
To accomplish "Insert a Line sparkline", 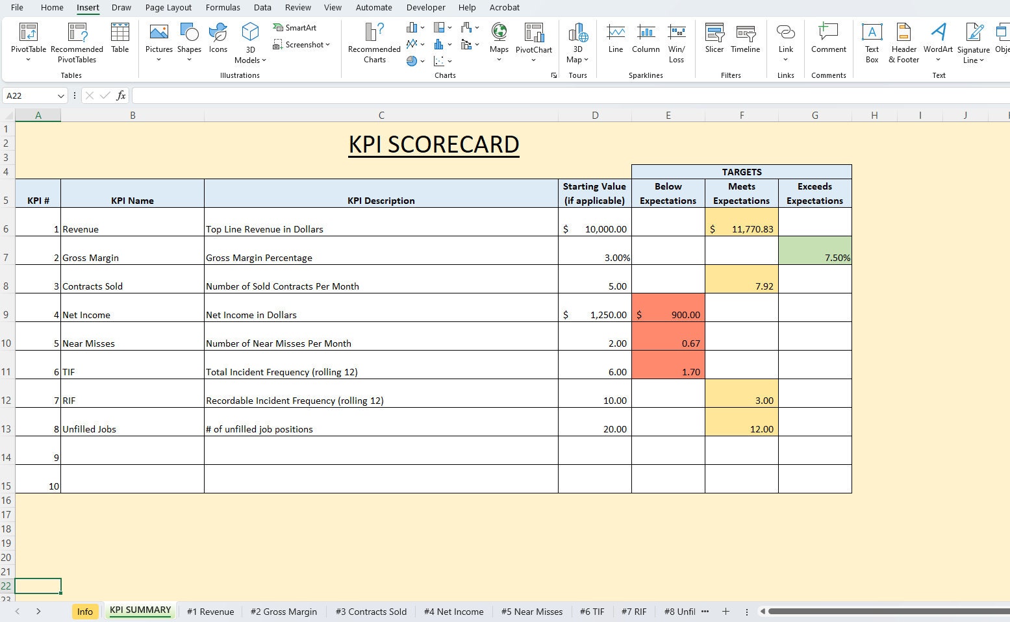I will click(x=615, y=39).
